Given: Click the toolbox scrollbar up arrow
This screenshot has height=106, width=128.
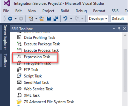Looking at the screenshot, I should tap(125, 35).
